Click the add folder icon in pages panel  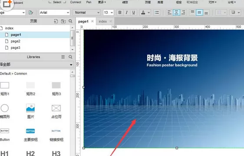tap(63, 21)
